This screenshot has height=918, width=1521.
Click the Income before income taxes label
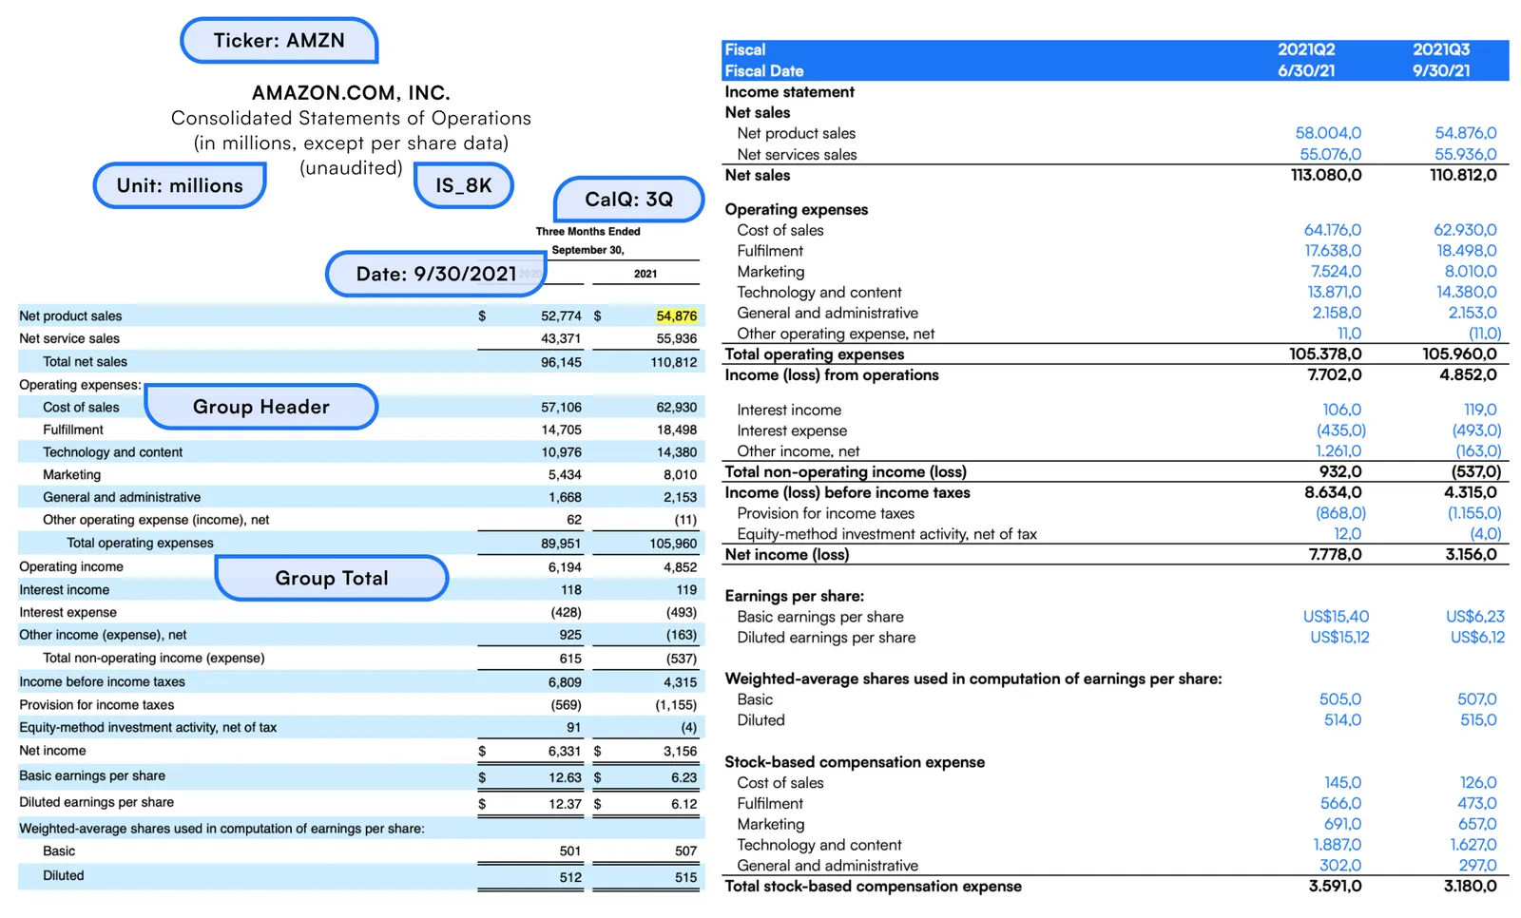point(102,681)
